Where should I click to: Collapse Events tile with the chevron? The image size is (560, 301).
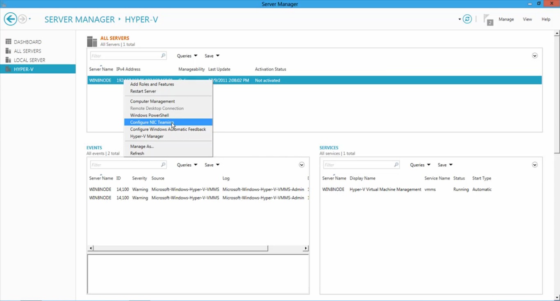[301, 165]
